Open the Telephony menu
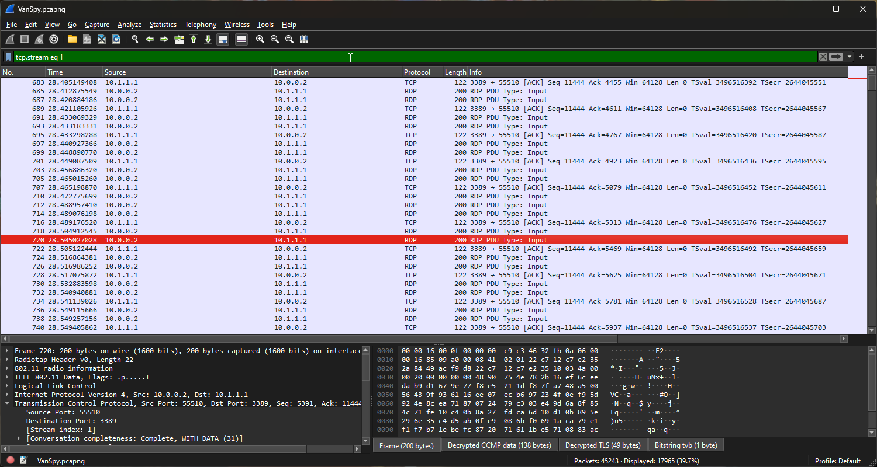Screen dimensions: 877x467 click(x=201, y=25)
